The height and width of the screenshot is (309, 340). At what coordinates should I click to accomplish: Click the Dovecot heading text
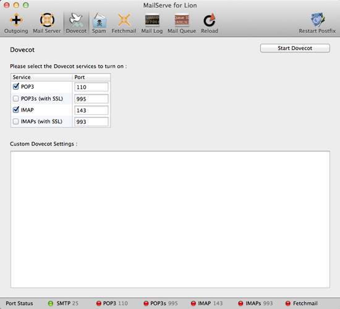22,50
